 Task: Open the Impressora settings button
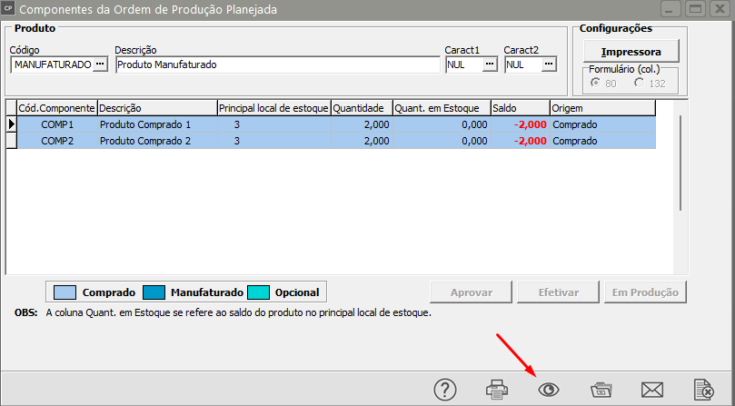tap(631, 52)
